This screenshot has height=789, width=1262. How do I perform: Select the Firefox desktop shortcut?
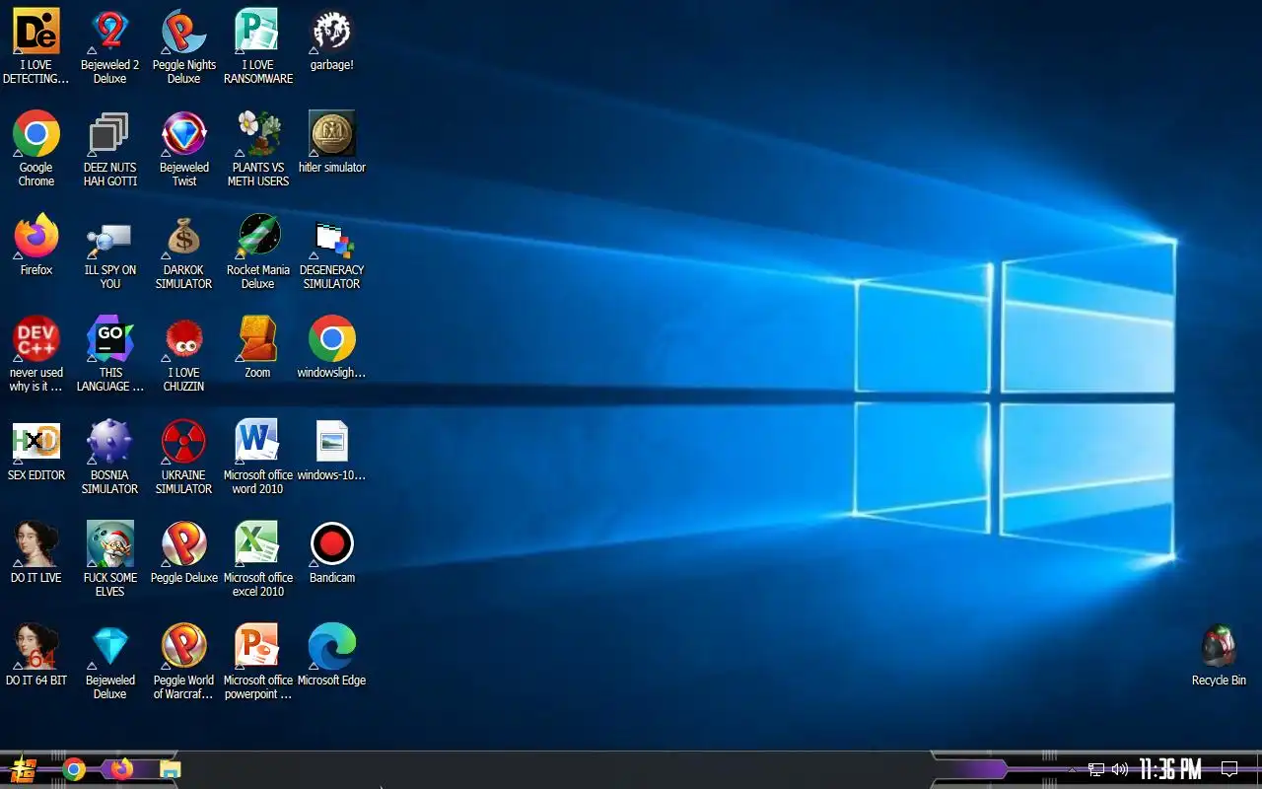click(36, 245)
